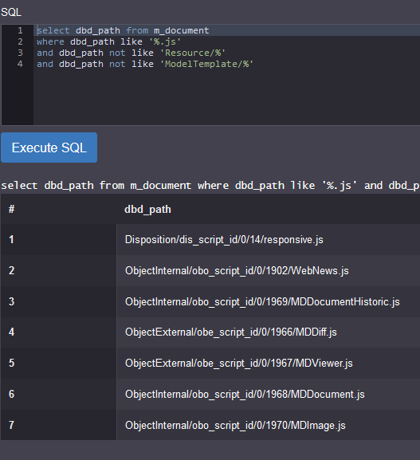Click row number 5 cell

coord(59,364)
